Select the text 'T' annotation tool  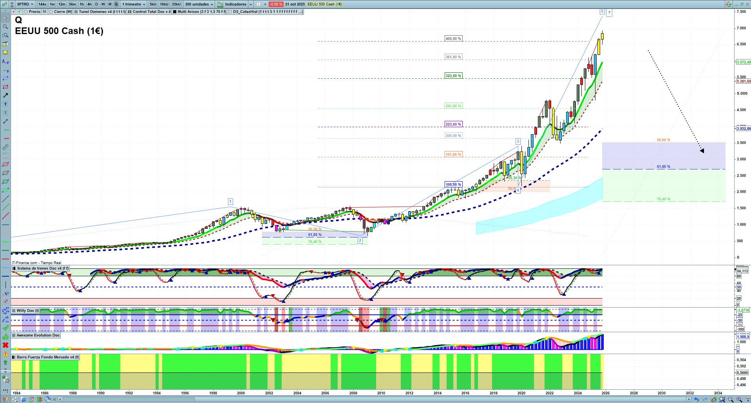click(5, 104)
